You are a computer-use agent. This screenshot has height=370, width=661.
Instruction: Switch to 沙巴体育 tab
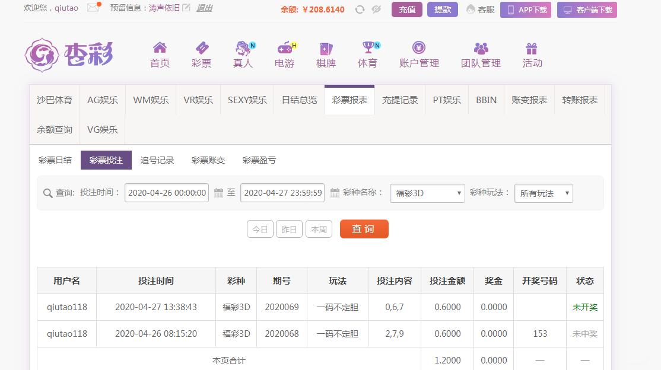tap(55, 100)
